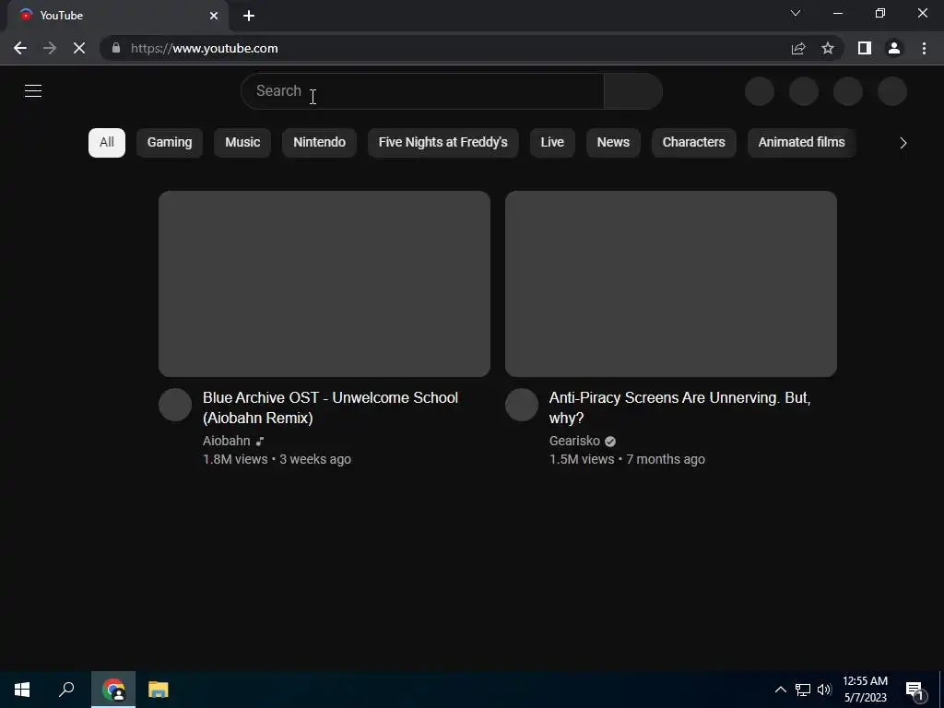Open File Explorer from taskbar
944x708 pixels.
pyautogui.click(x=159, y=690)
